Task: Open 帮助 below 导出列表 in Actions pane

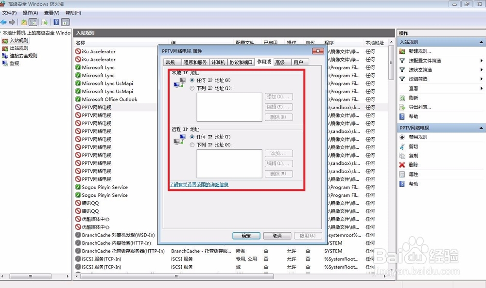Action: click(414, 117)
